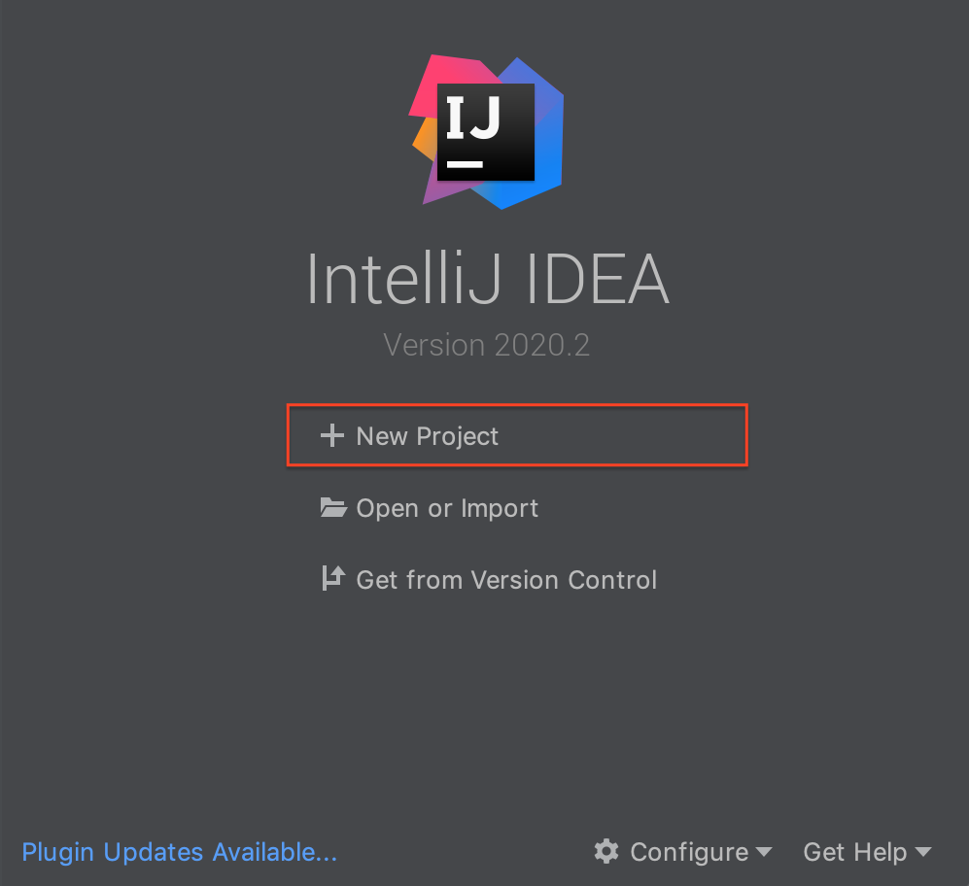Click the Configure gear icon
The height and width of the screenshot is (886, 969).
click(606, 852)
